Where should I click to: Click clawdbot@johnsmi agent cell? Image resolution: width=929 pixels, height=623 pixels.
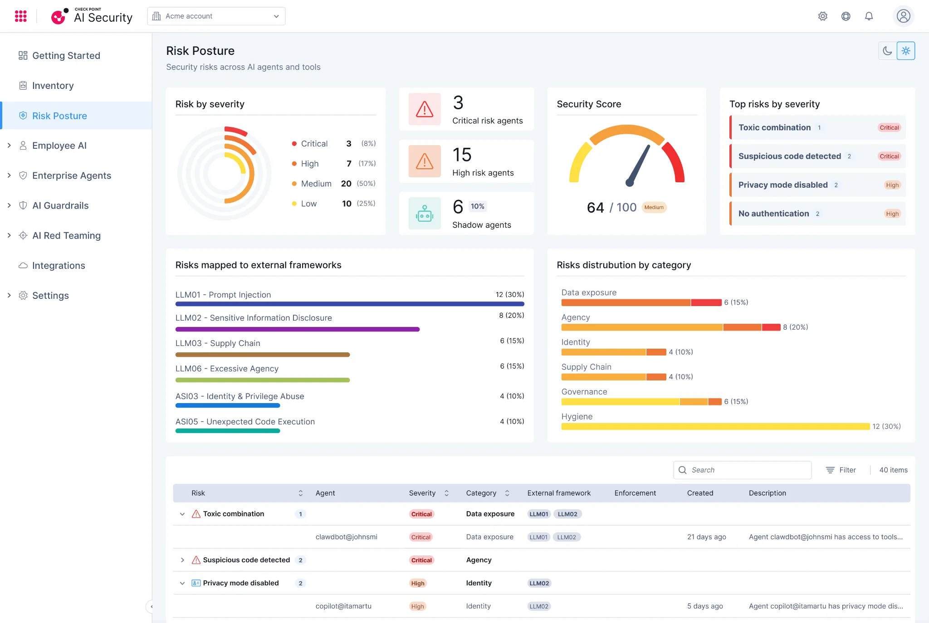point(347,537)
